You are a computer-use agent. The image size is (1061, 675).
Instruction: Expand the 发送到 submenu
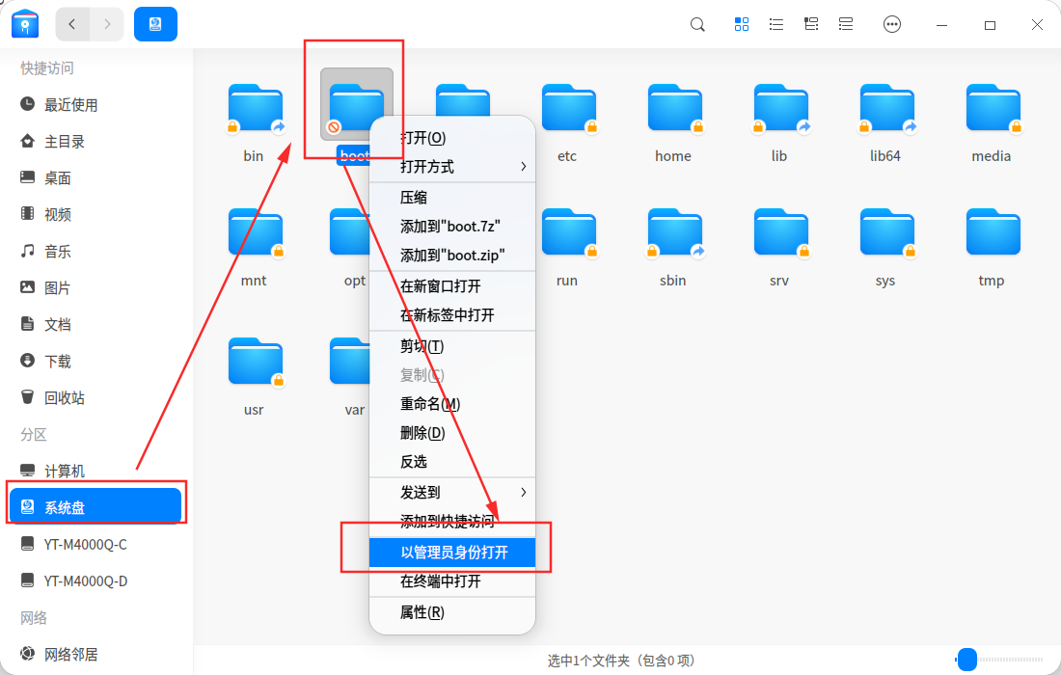click(x=452, y=493)
